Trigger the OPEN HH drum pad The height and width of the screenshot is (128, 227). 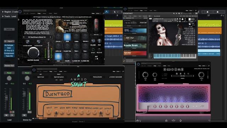58,47
